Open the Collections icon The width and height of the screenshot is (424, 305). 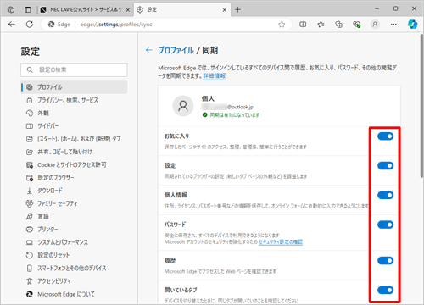(x=338, y=25)
